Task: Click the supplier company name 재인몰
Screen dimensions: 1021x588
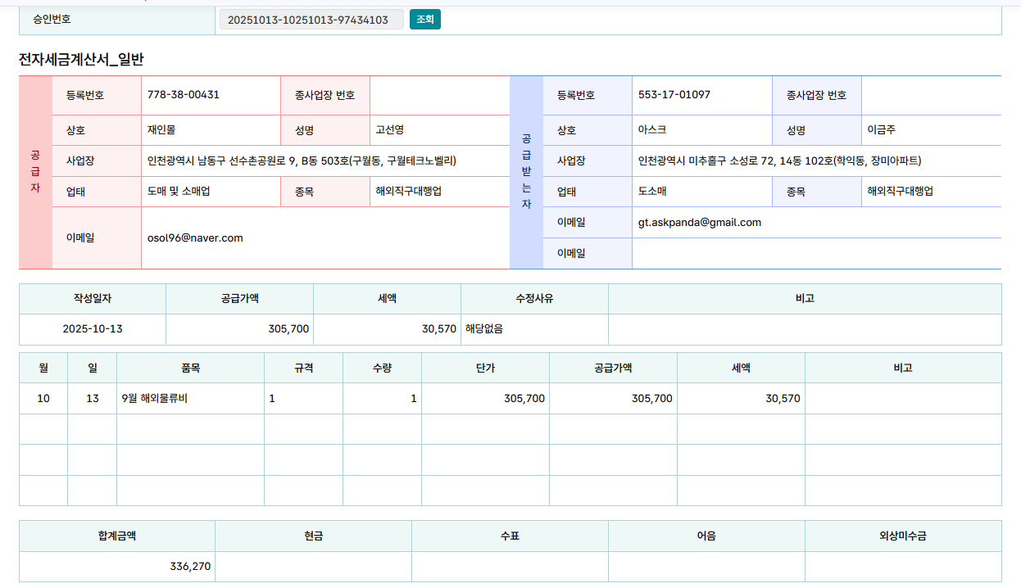Action: (161, 130)
